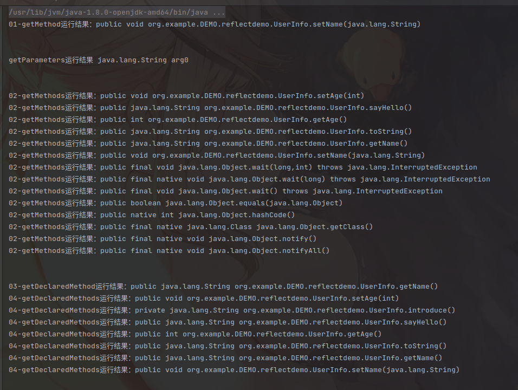The width and height of the screenshot is (518, 390).
Task: Select the 04-getDeclaredMethods setAge(int) line
Action: click(204, 298)
